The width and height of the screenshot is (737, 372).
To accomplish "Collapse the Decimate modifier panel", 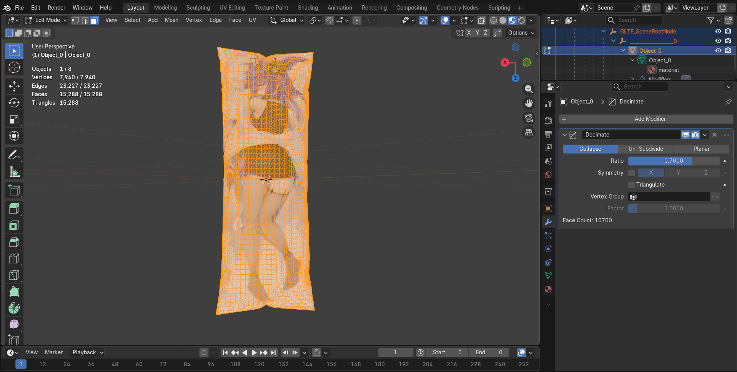I will [x=565, y=135].
